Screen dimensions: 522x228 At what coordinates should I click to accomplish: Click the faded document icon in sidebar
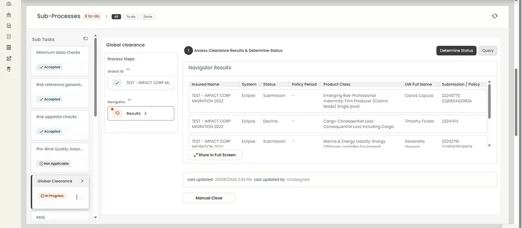[x=9, y=36]
